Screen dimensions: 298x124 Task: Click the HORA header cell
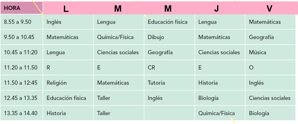click(x=21, y=8)
